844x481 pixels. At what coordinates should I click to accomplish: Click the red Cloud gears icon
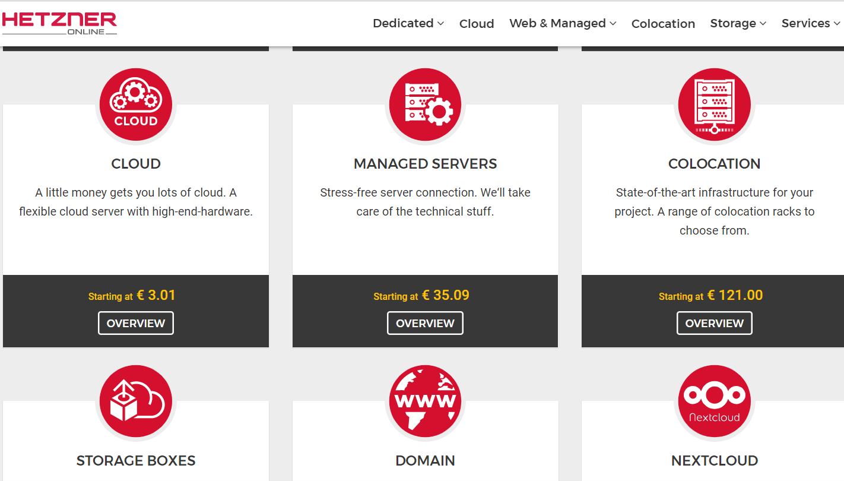pyautogui.click(x=136, y=105)
